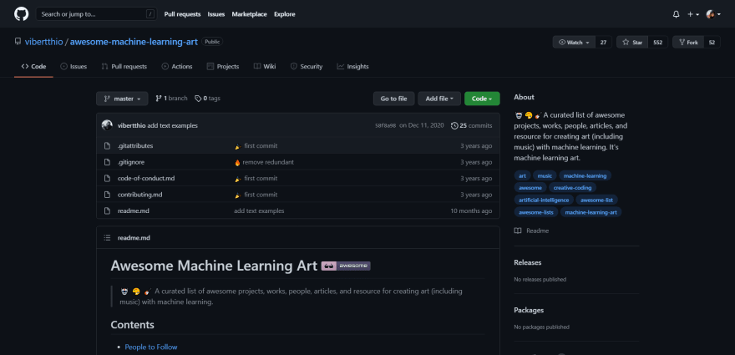Image resolution: width=735 pixels, height=355 pixels.
Task: Open the user avatar menu
Action: click(713, 14)
